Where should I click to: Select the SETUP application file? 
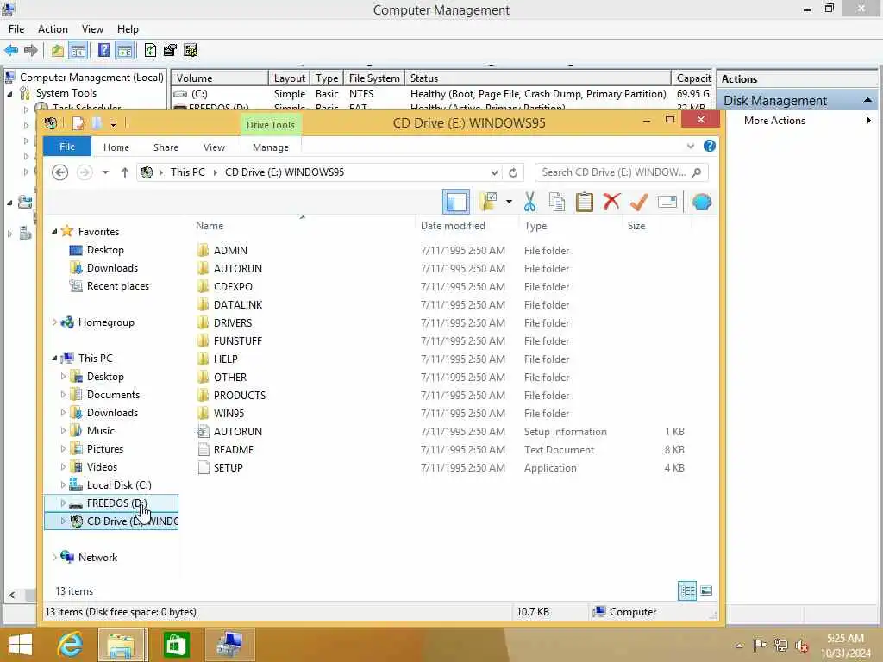(x=228, y=468)
